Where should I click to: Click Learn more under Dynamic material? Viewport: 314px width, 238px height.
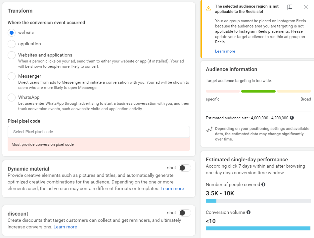[172, 188]
